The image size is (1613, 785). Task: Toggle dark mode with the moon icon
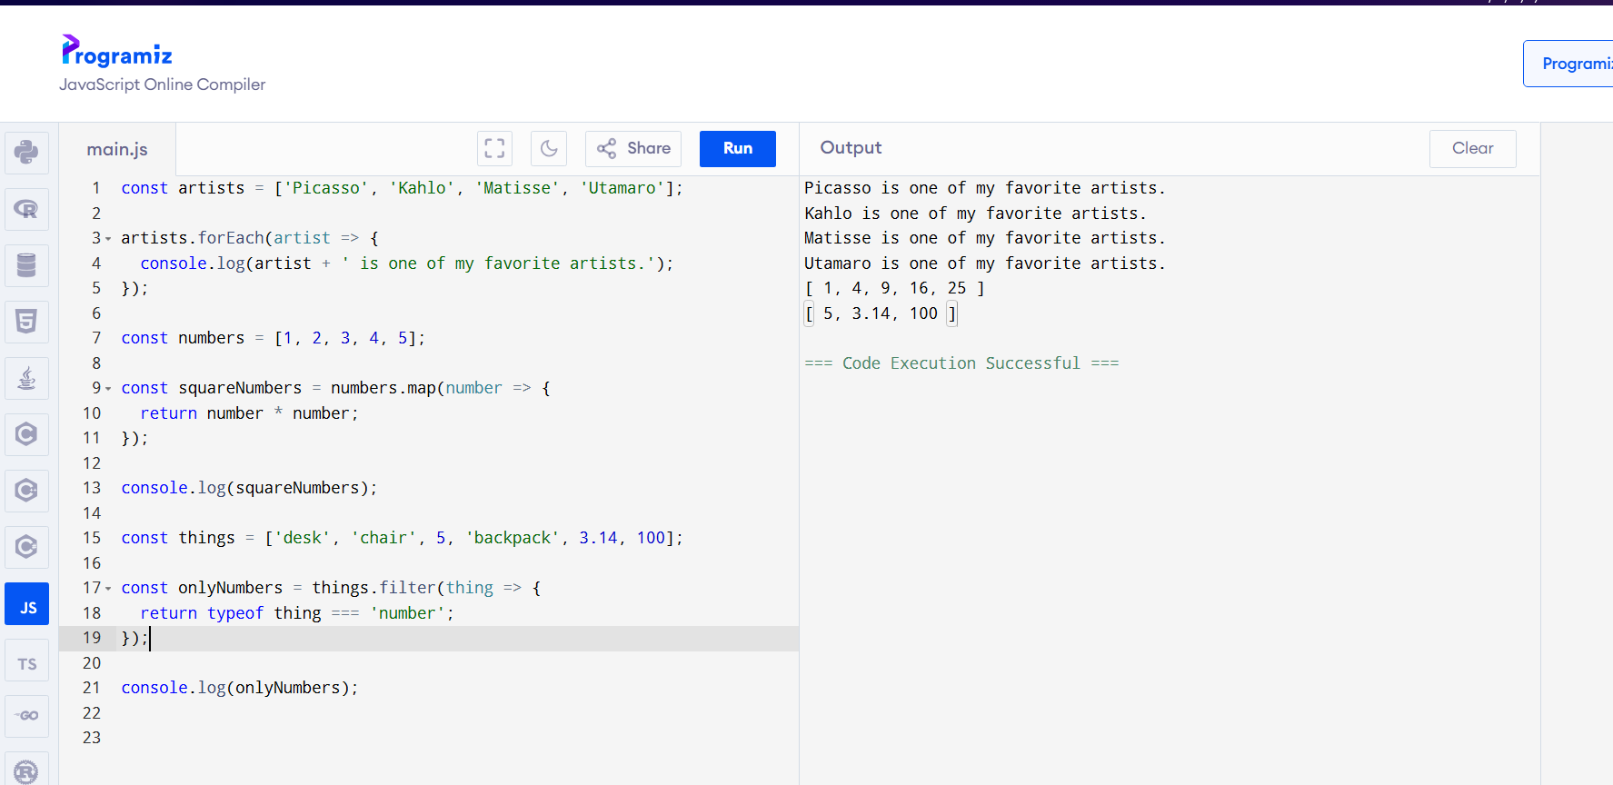pyautogui.click(x=549, y=148)
